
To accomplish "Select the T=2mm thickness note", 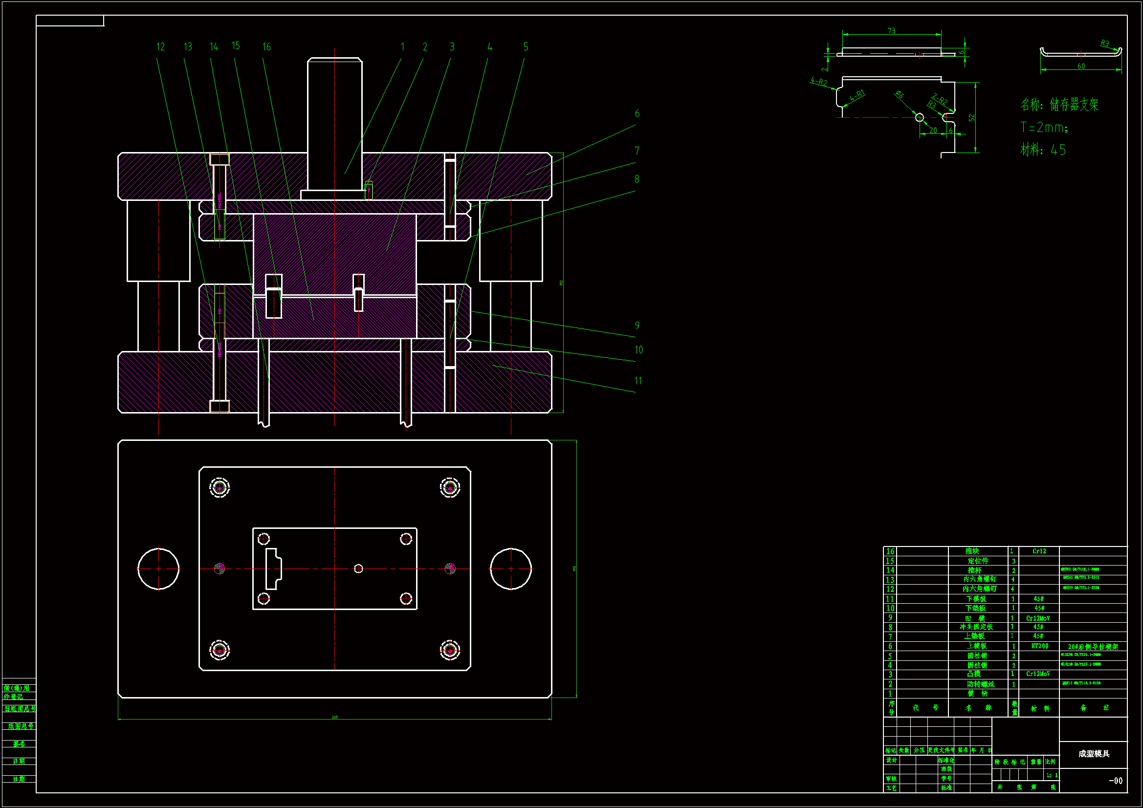I will tap(1043, 128).
